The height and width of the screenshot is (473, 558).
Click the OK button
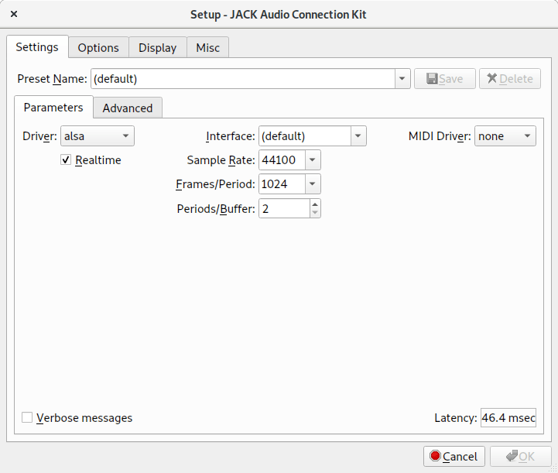520,456
